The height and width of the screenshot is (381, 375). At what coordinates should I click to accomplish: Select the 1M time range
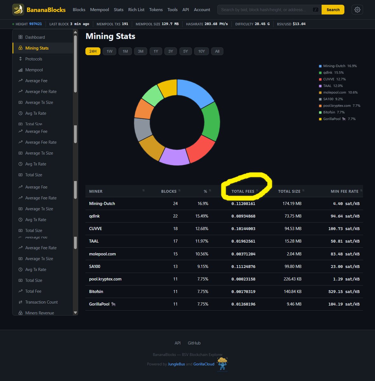coord(125,51)
